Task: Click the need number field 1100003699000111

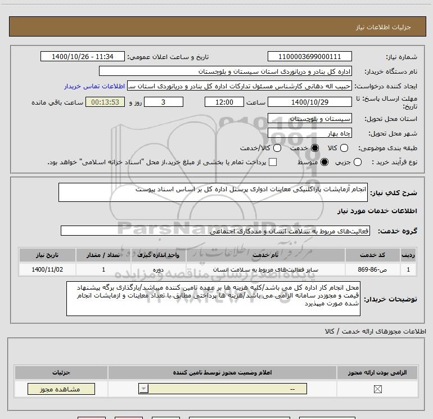Action: (x=309, y=56)
